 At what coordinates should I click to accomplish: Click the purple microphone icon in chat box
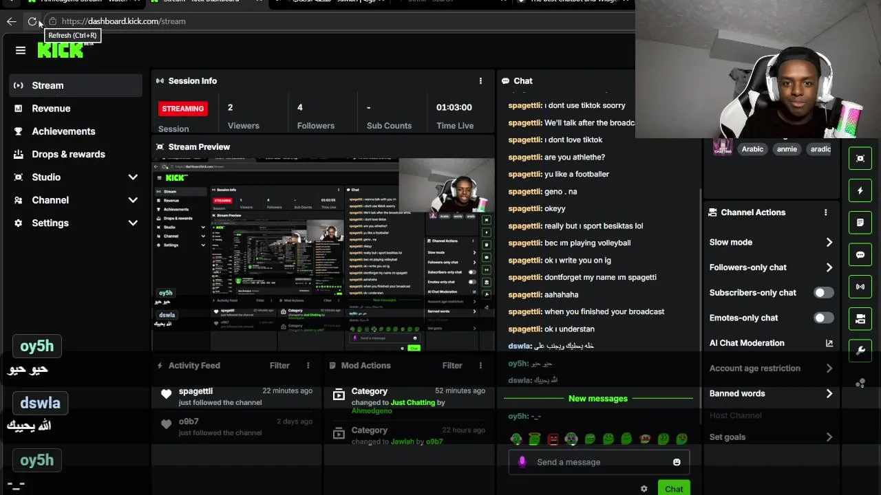tap(522, 462)
